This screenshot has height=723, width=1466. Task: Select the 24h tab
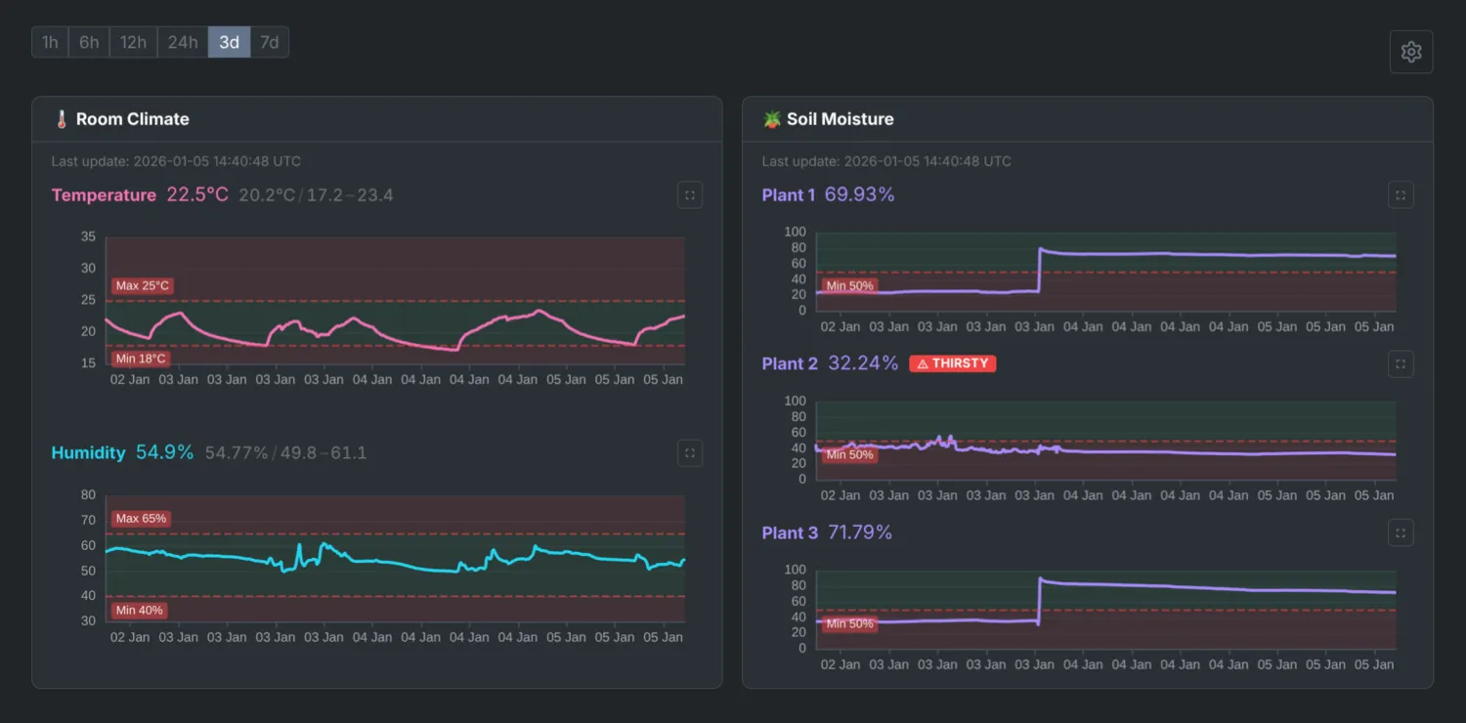[x=182, y=42]
